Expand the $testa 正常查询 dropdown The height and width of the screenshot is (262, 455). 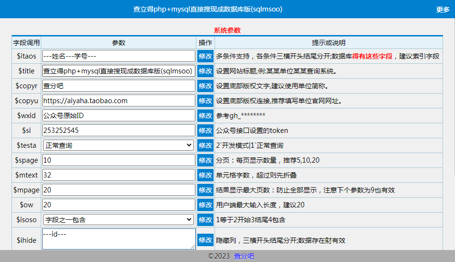(119, 145)
